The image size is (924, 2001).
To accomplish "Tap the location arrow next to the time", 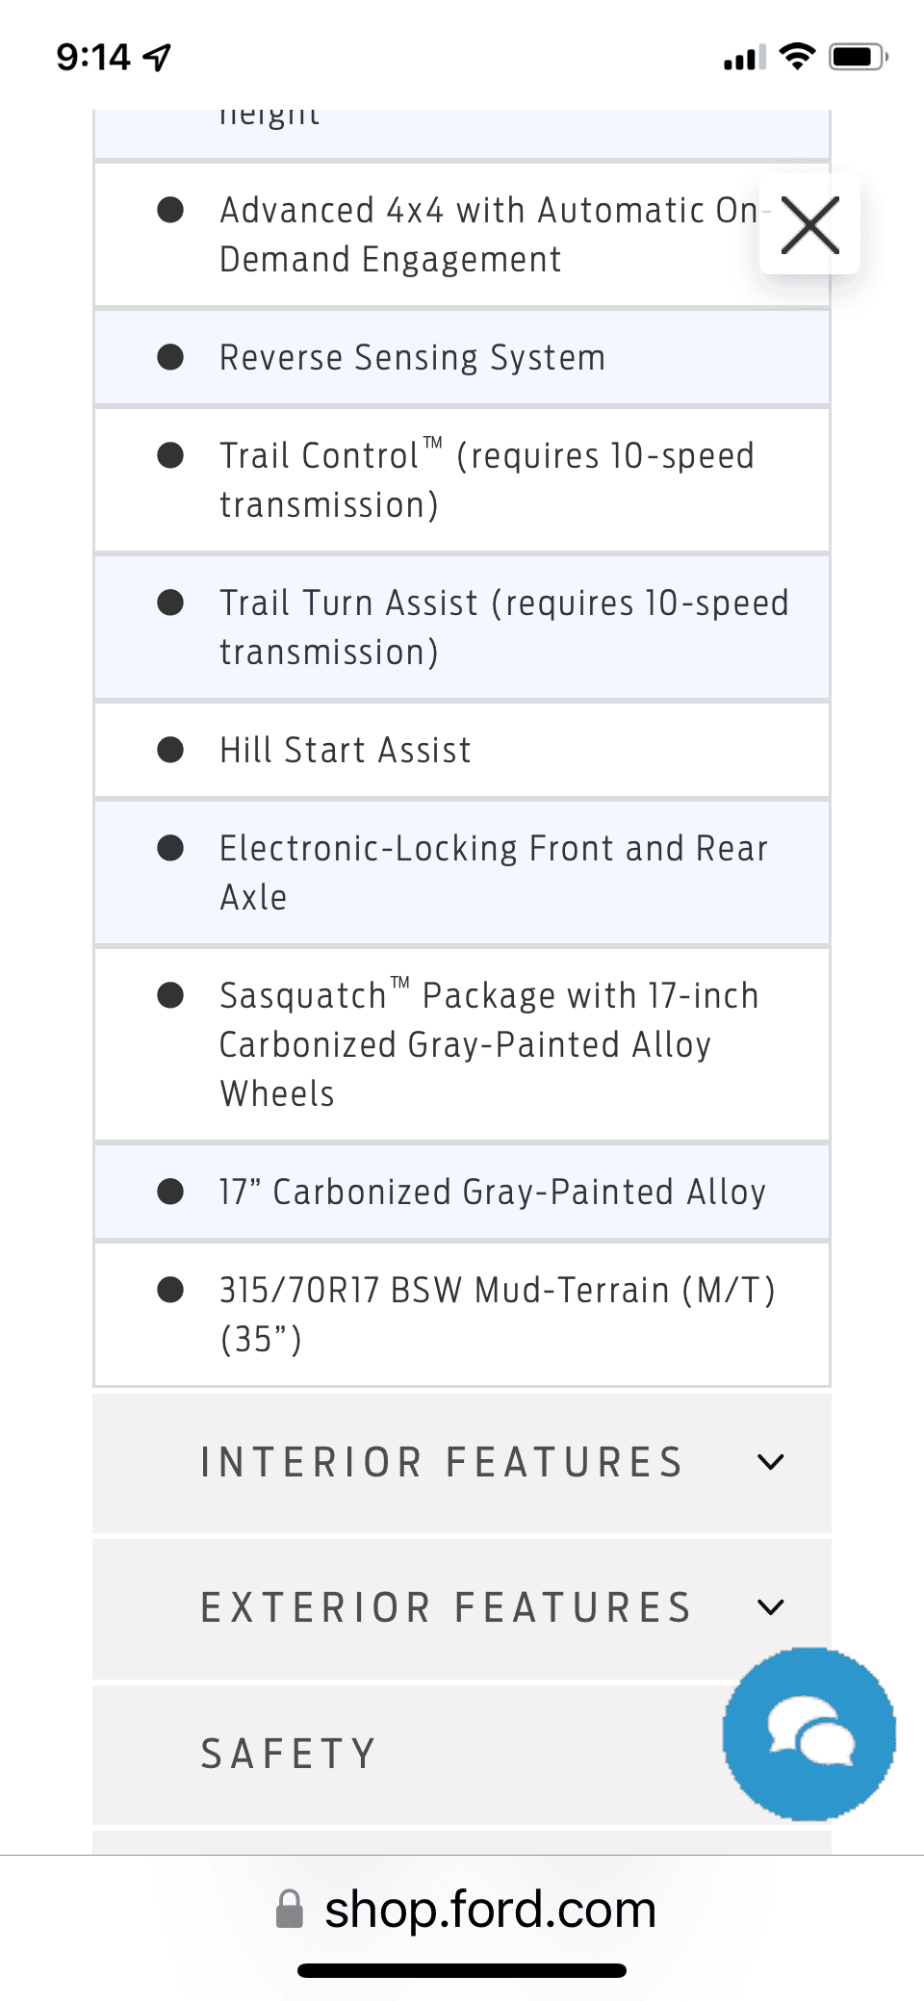I will pos(157,58).
